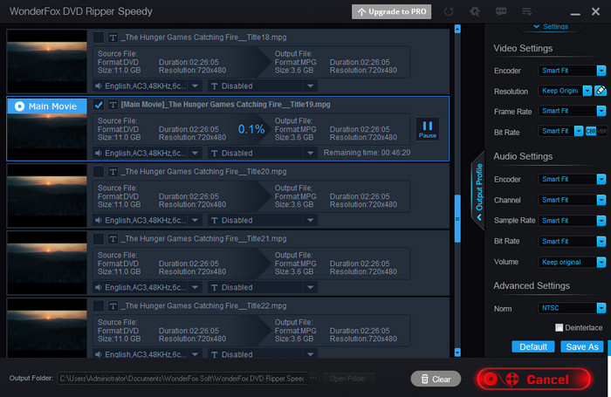611x397 pixels.
Task: Click the Output Folder path field
Action: 182,379
